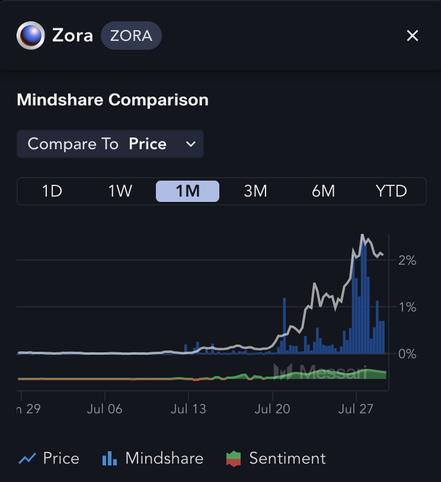Click the Zora coin logo icon
This screenshot has width=441, height=482.
30,36
